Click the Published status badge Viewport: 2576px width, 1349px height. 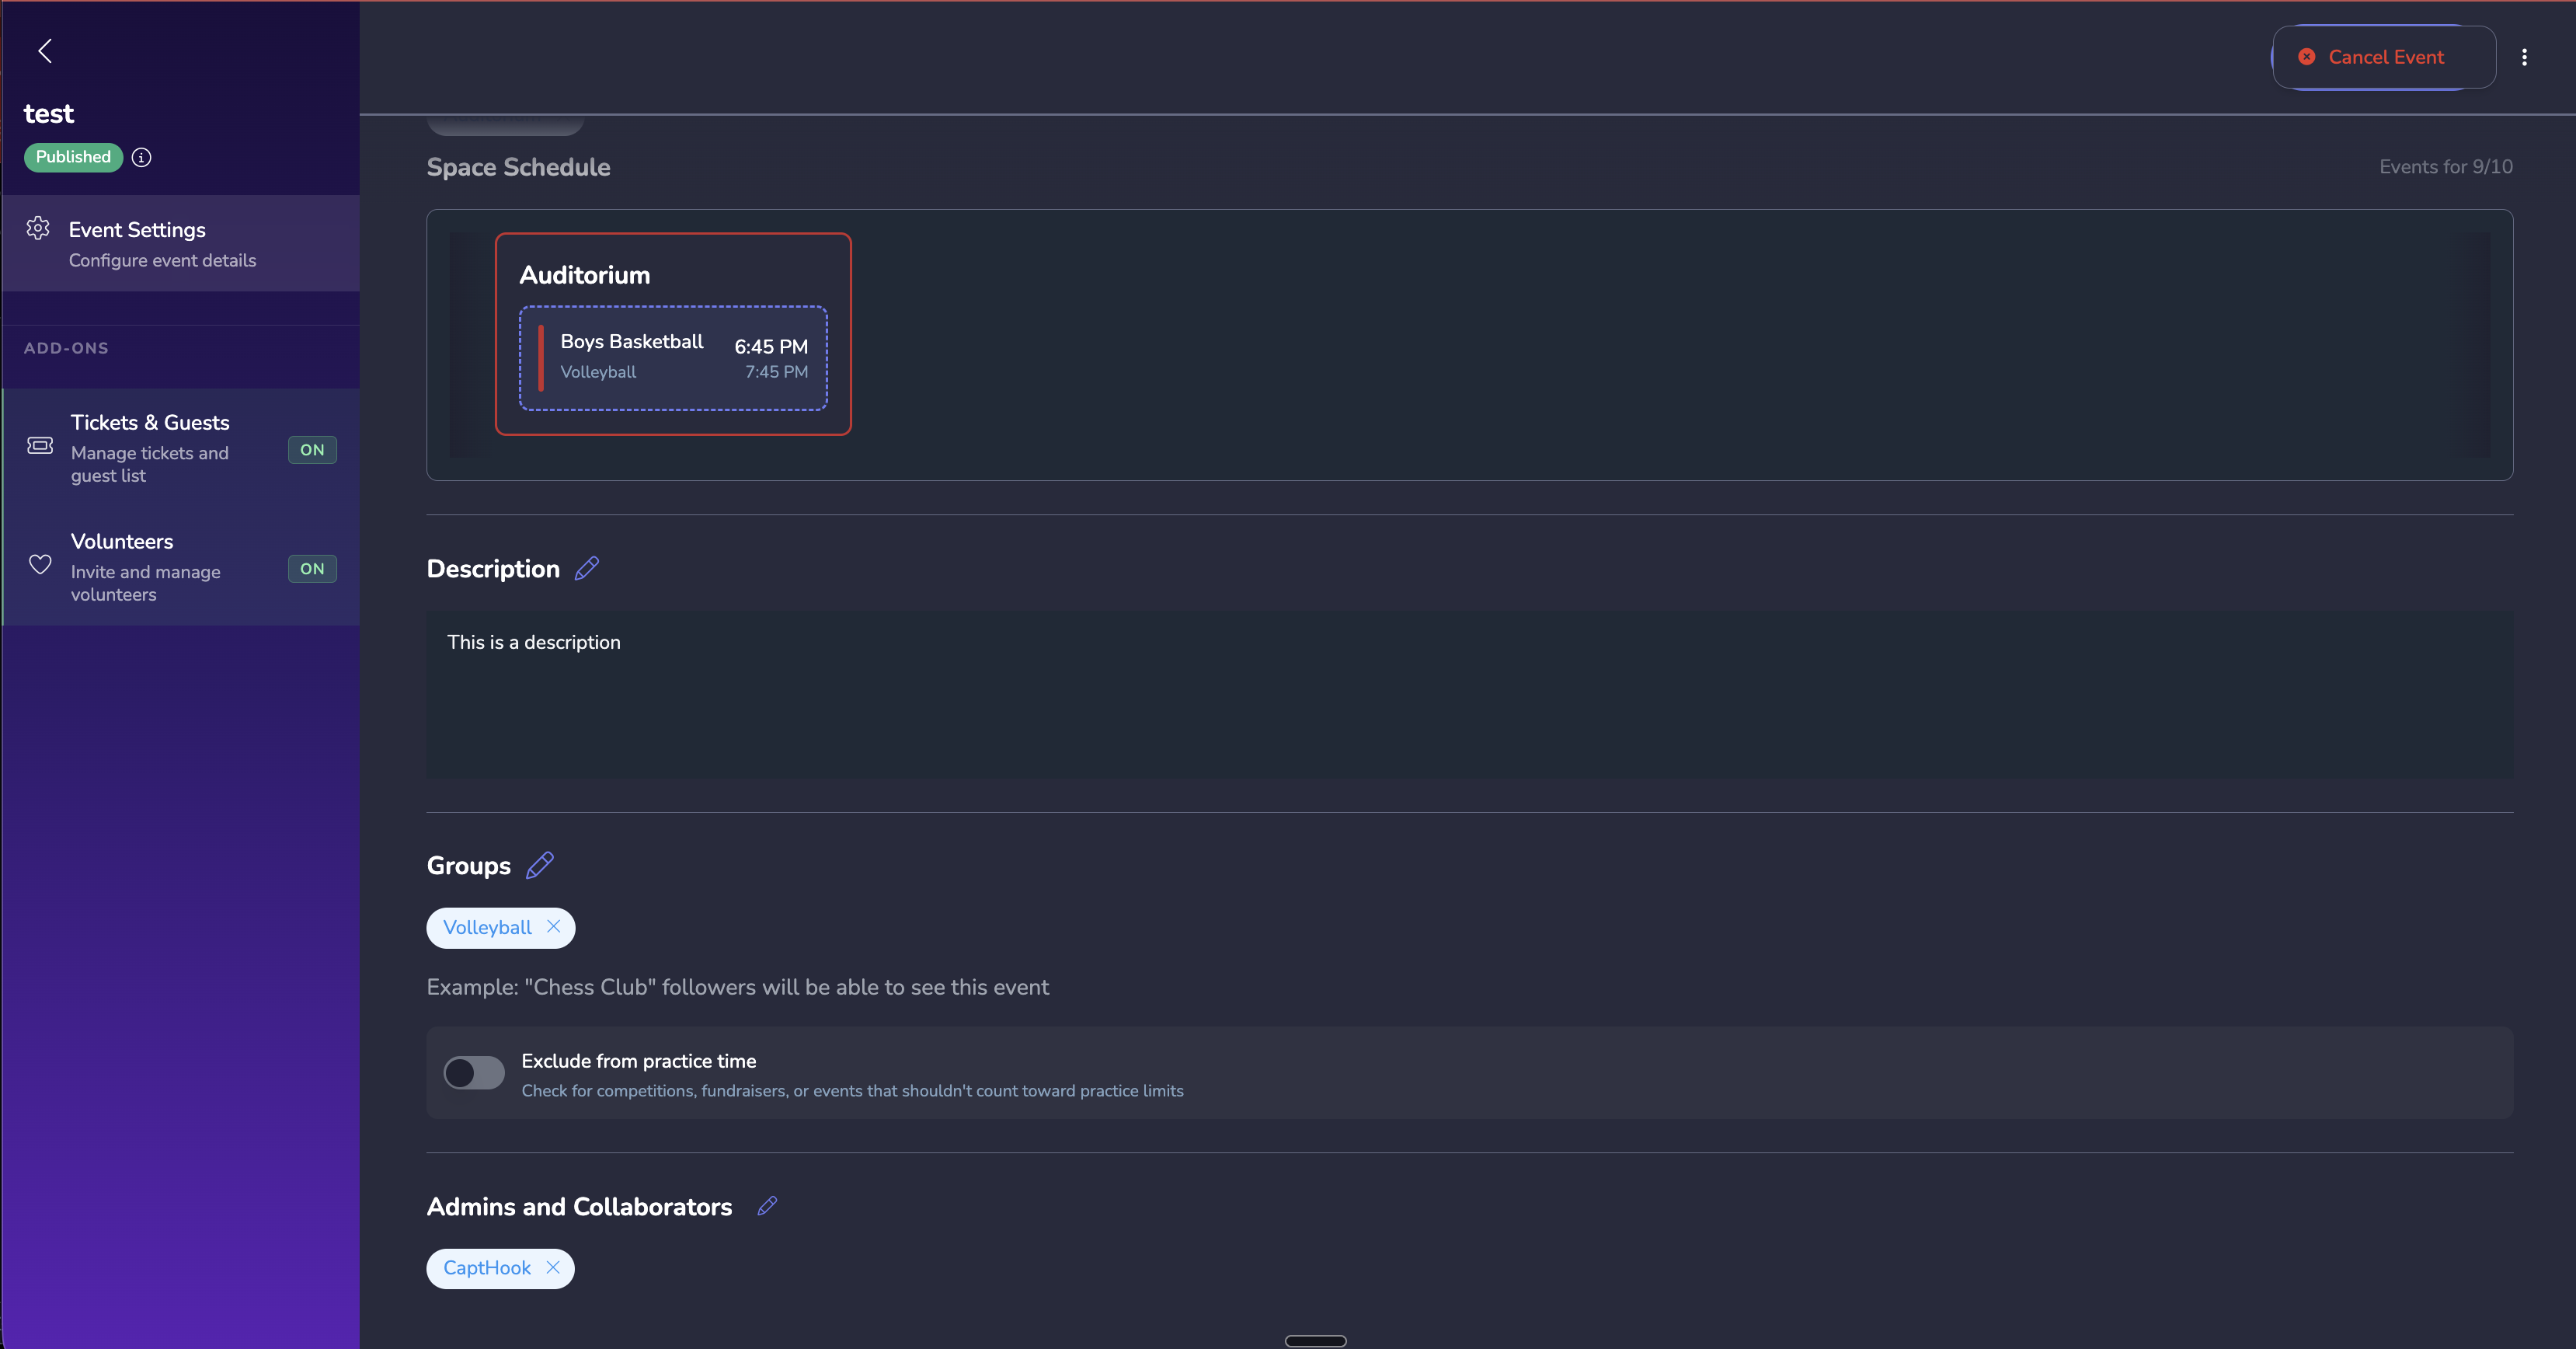click(72, 157)
